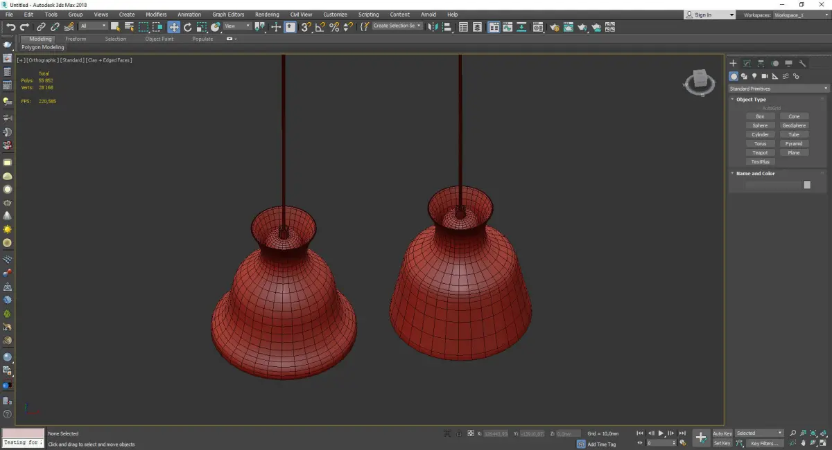
Task: Activate the Select and Move tool
Action: click(x=173, y=27)
